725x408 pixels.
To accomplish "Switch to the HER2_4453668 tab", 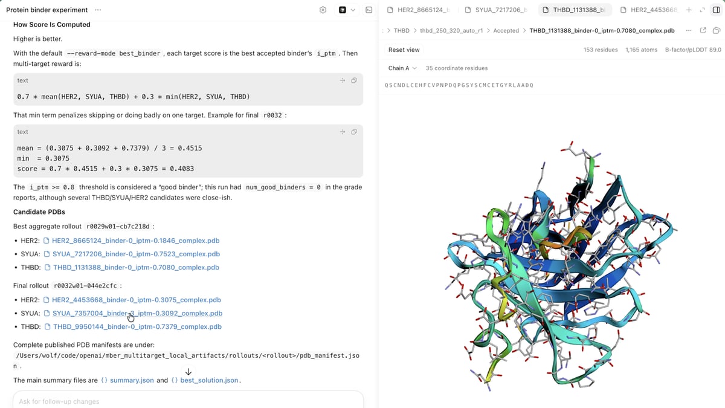I will (x=649, y=10).
